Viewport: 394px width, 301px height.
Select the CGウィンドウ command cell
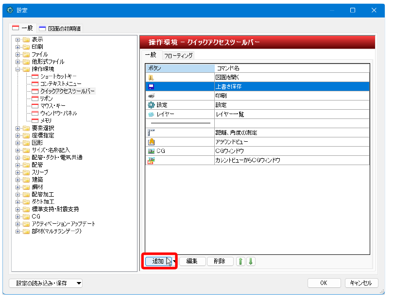click(292, 151)
